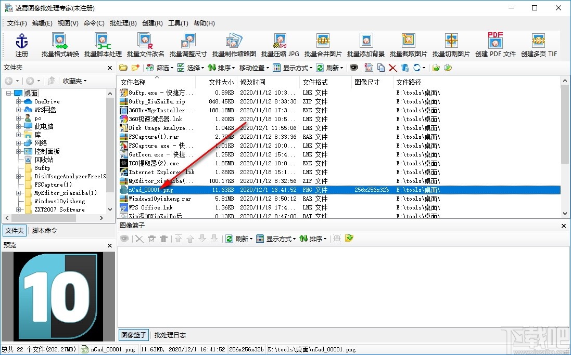
Task: Click the copy files icon in file toolbar
Action: tap(381, 68)
